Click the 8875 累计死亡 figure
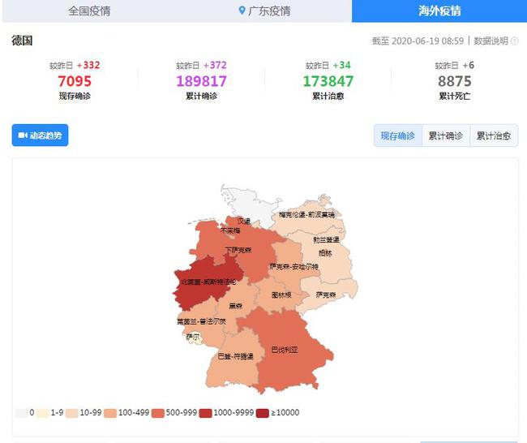 coord(455,81)
